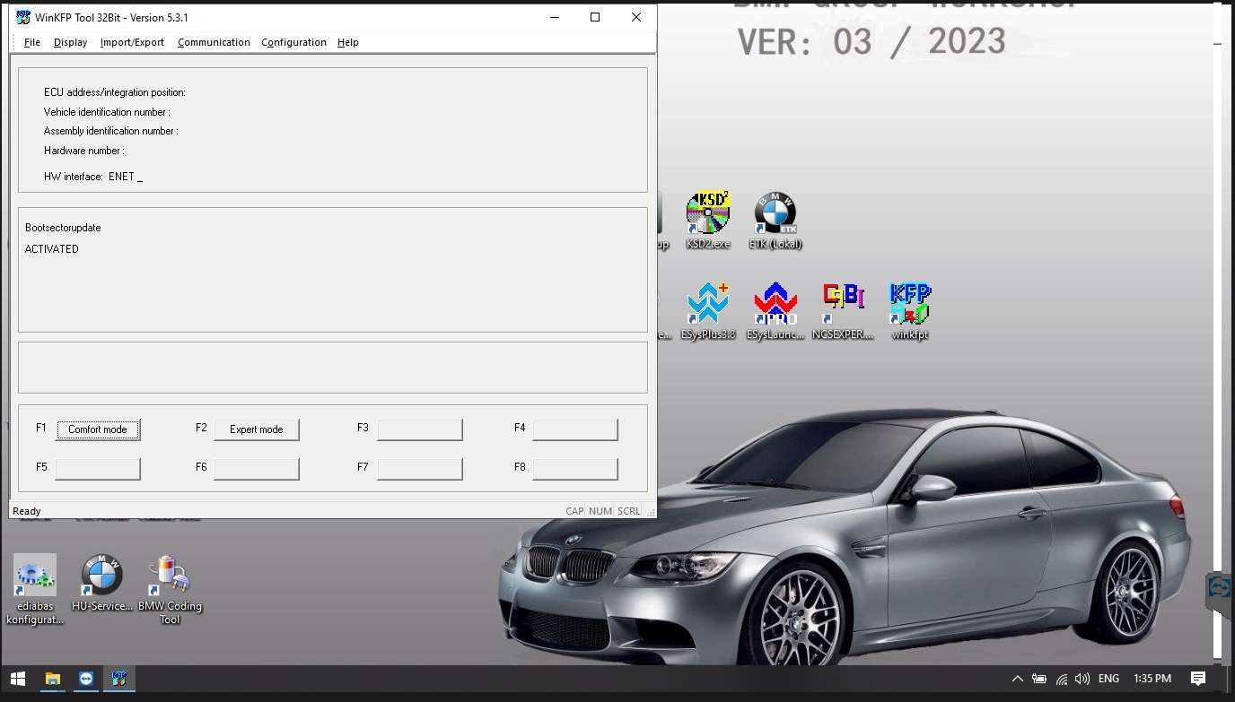
Task: Click the 'ECU address/integration position:' label
Action: coord(115,92)
